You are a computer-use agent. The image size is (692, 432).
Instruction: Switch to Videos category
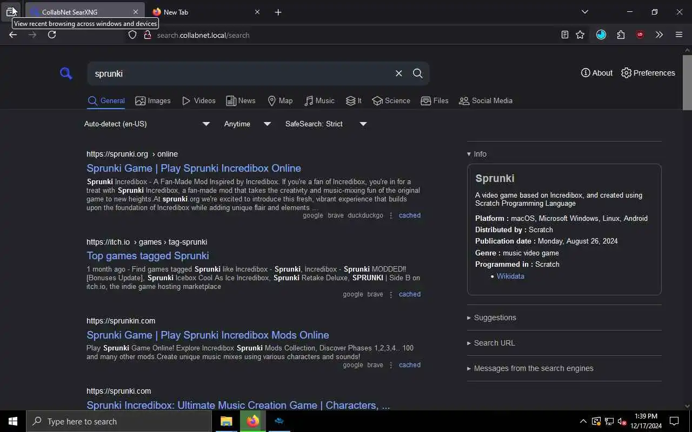[x=199, y=101]
